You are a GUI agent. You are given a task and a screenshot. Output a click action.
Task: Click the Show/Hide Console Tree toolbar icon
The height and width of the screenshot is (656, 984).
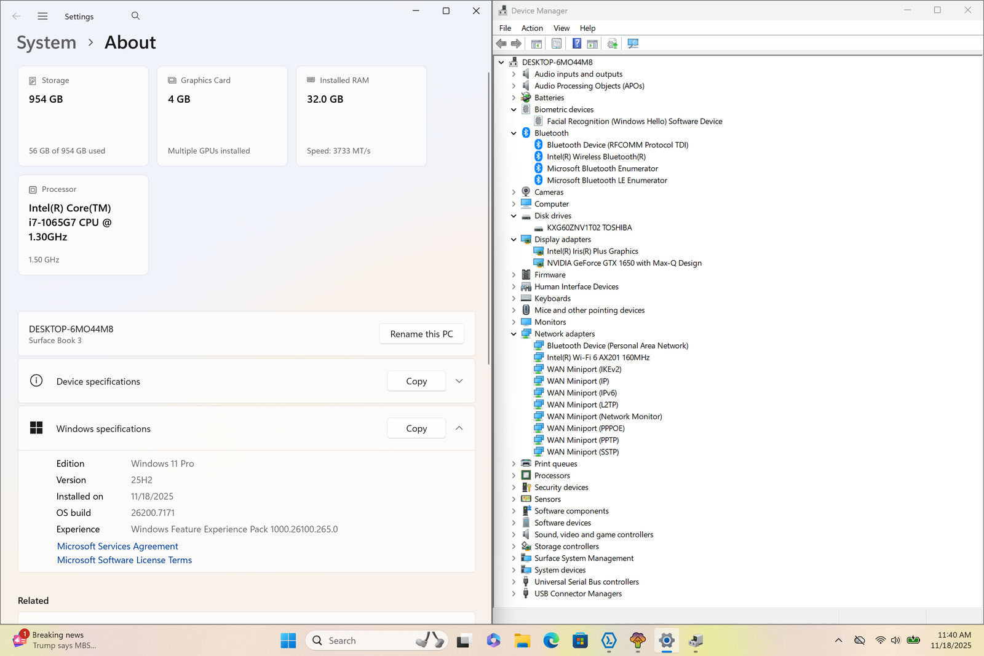[536, 44]
